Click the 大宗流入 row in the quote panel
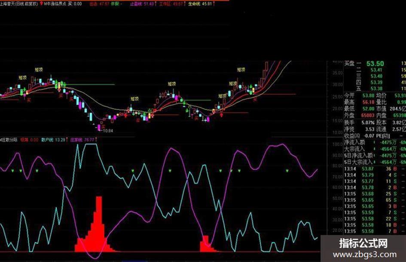406x262 pixels. coord(375,149)
